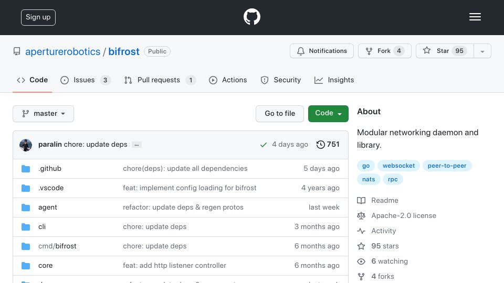Click the paralin avatar thumbnail
This screenshot has height=283, width=504.
26,145
